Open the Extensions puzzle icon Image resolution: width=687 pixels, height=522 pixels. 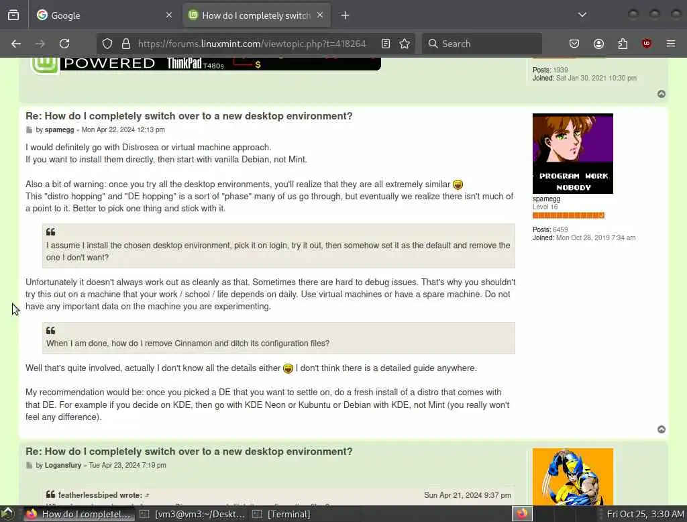[623, 44]
